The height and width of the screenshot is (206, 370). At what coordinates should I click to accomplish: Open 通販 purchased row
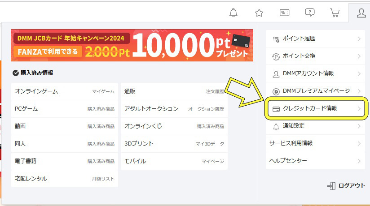pos(174,91)
